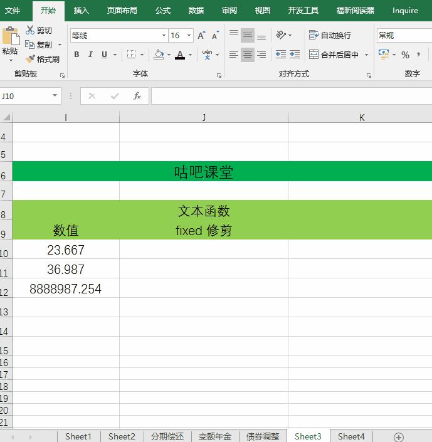Open the number format dropdown 常规
432x442 pixels.
coord(404,36)
